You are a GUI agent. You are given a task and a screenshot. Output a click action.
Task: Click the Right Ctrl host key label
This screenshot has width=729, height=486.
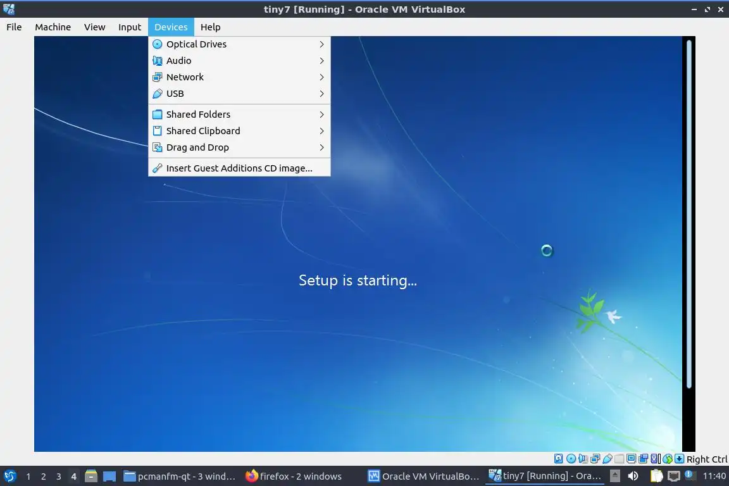(x=707, y=459)
